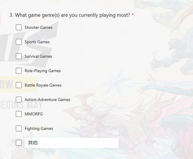
Task: Tick the Fighting Games checkbox
Action: pos(19,128)
